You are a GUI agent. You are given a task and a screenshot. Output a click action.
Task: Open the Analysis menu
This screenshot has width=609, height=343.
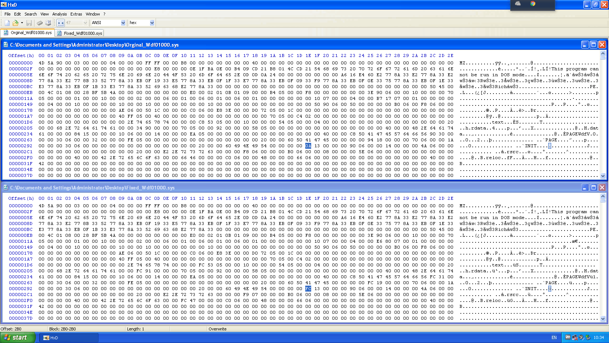(60, 14)
